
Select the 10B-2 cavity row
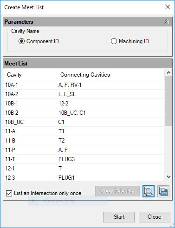coord(84,113)
